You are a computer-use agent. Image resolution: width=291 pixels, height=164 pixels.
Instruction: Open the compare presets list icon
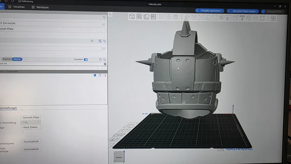[100, 59]
